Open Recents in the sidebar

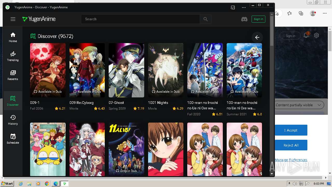coord(13,75)
